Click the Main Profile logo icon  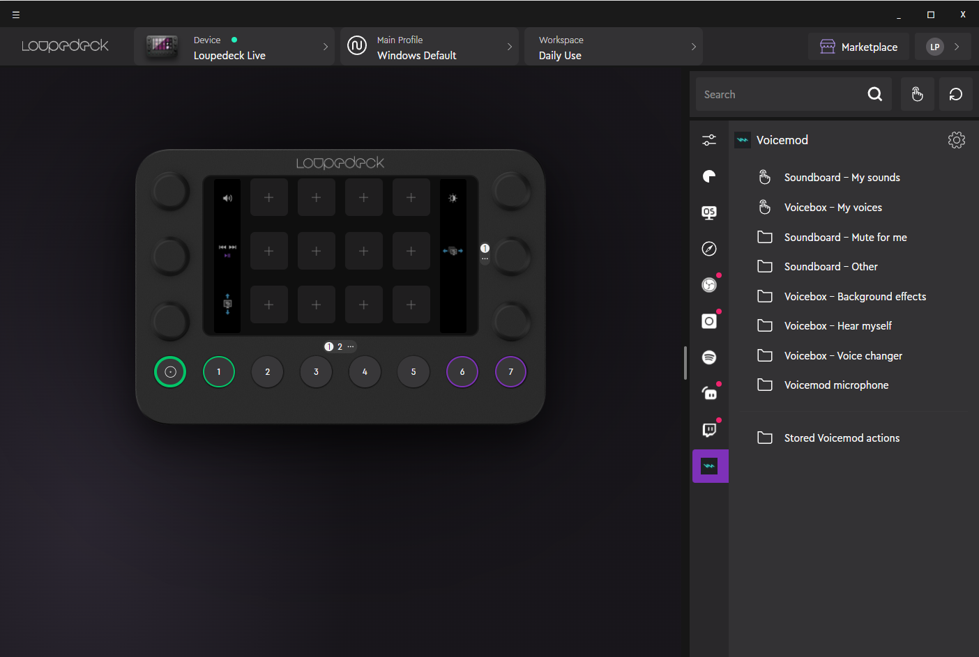coord(357,46)
